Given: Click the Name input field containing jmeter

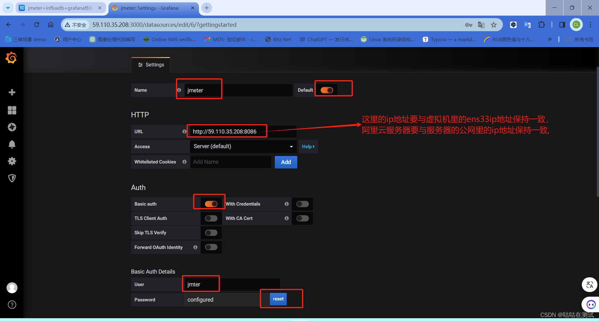Looking at the screenshot, I should click(238, 90).
